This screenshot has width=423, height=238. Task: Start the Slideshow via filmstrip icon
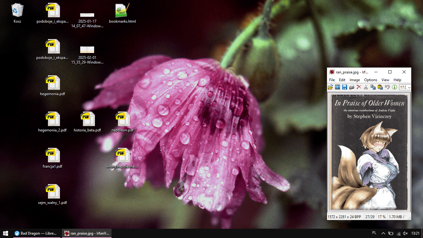[x=337, y=87]
